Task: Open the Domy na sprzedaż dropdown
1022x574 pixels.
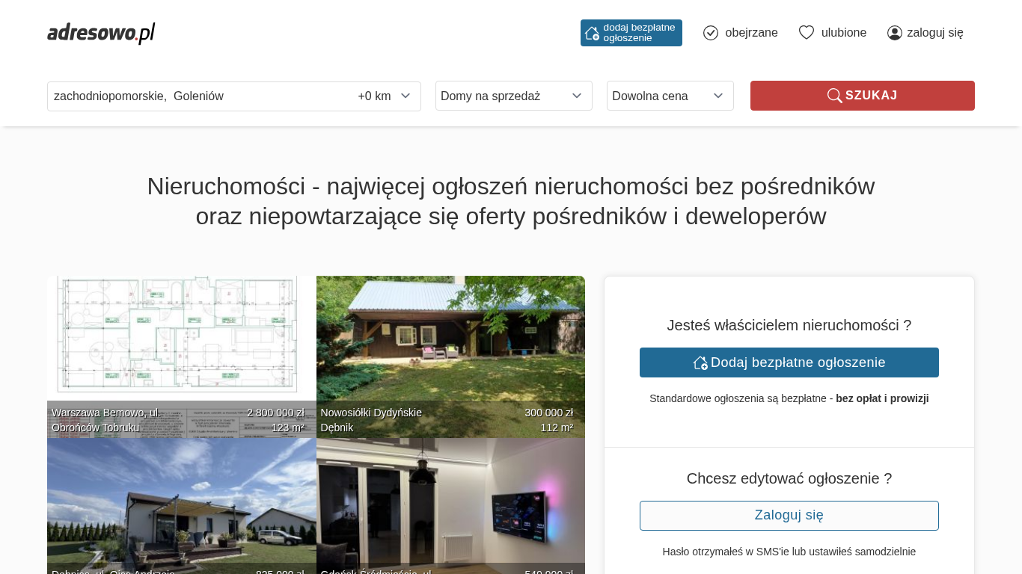Action: (513, 96)
